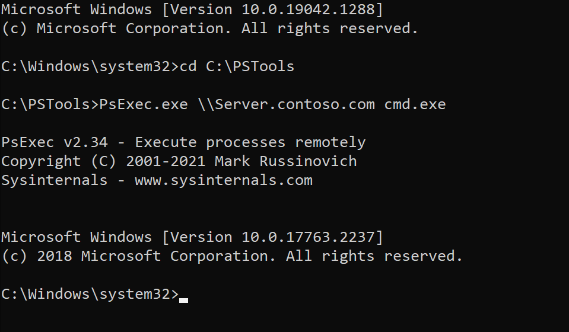Click the first C:\Windows\system32> prompt before cd
Viewport: 569px width, 332px height.
[x=90, y=66]
